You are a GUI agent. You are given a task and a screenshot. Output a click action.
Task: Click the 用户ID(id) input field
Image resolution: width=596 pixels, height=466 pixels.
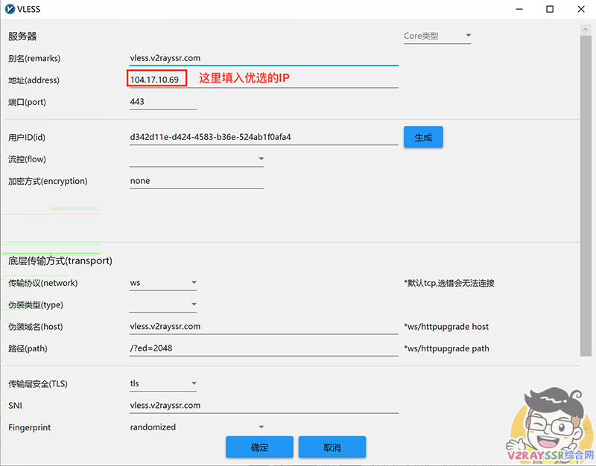263,137
